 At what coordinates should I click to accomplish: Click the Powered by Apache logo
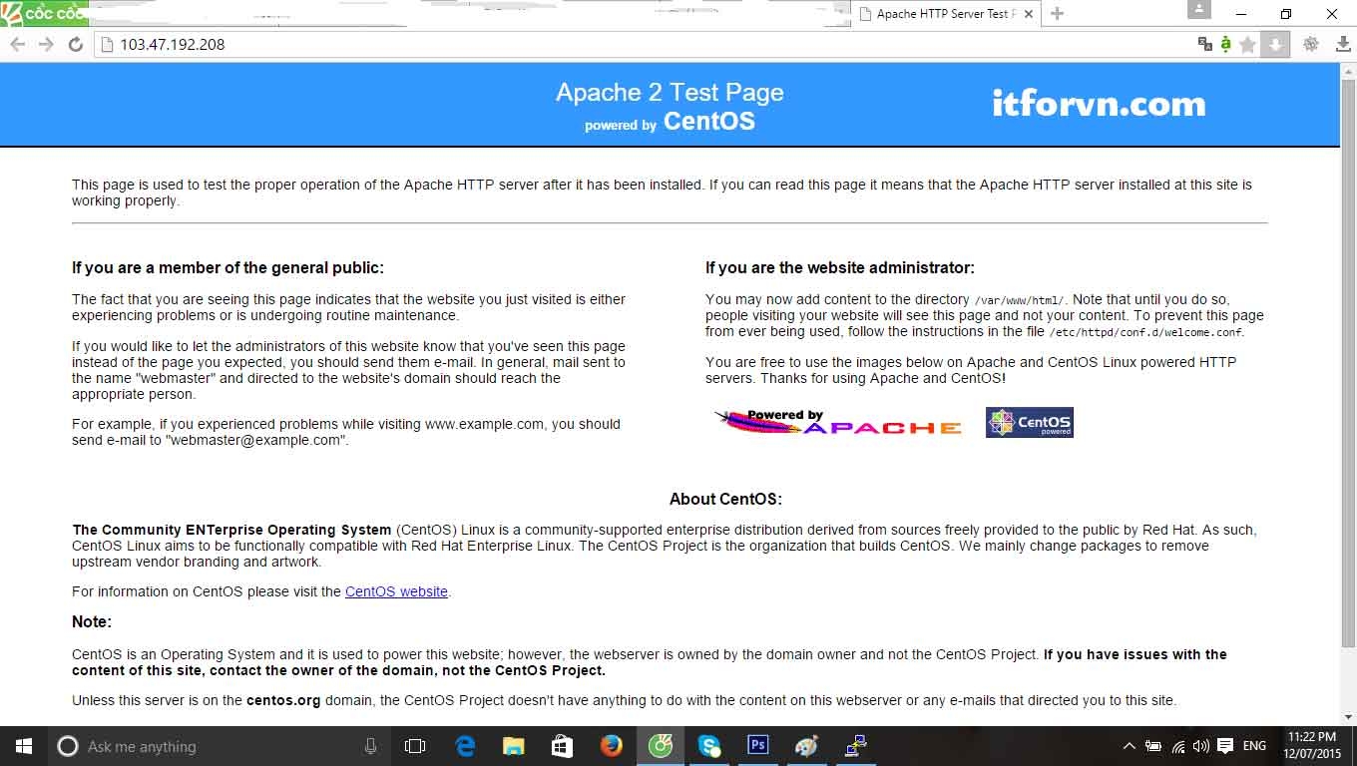pos(838,423)
